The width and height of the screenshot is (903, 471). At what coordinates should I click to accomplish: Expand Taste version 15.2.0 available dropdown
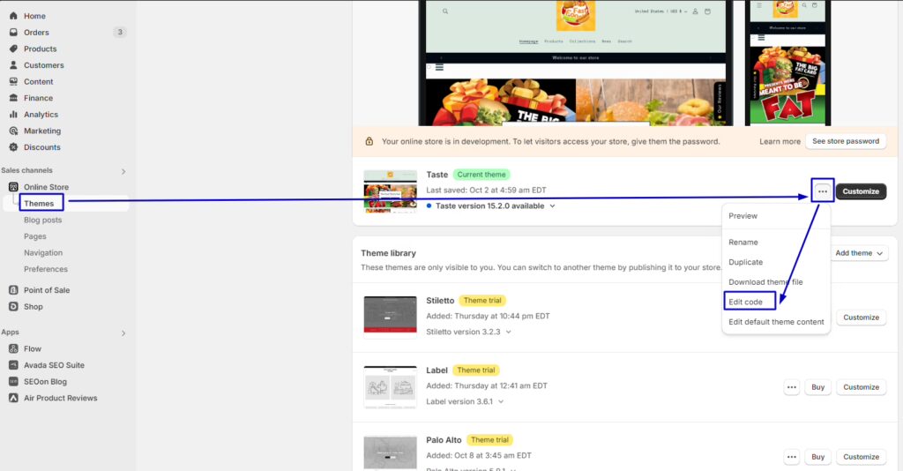(x=552, y=206)
